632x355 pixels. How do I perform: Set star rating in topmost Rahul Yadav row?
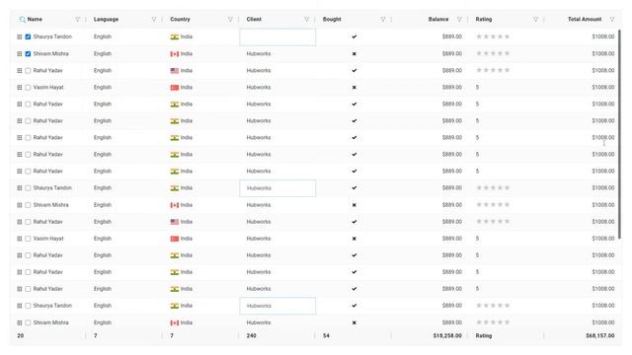pyautogui.click(x=493, y=70)
